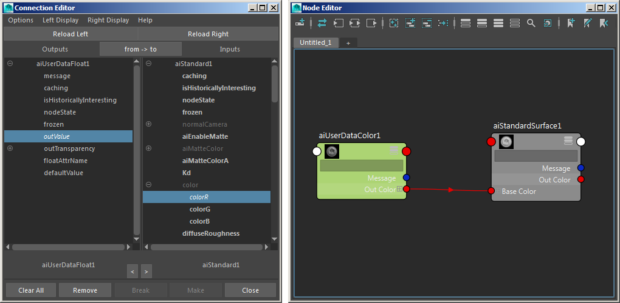Open the Help menu in Connection Editor
This screenshot has width=620, height=303.
(145, 20)
